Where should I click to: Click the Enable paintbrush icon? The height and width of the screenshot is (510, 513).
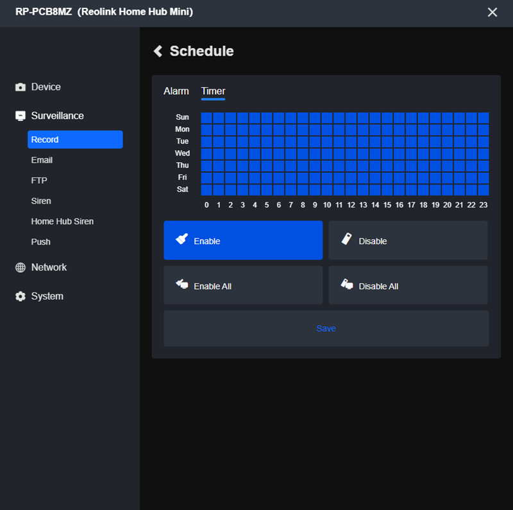(x=182, y=239)
